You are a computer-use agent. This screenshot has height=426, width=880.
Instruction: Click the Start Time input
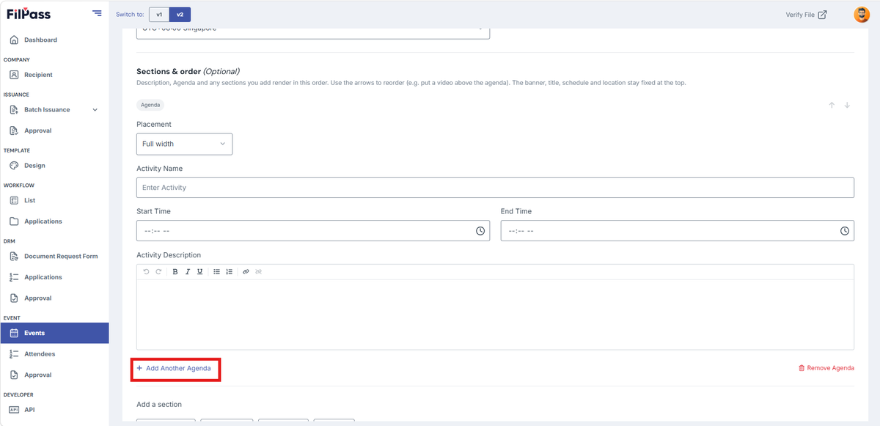pos(313,231)
